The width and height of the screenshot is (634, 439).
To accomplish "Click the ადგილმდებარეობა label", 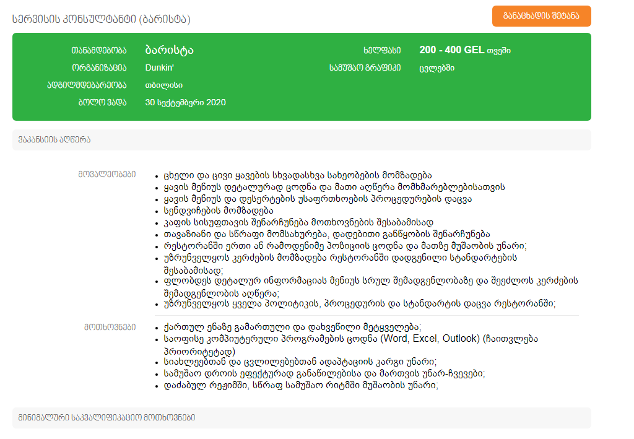I will click(x=87, y=85).
